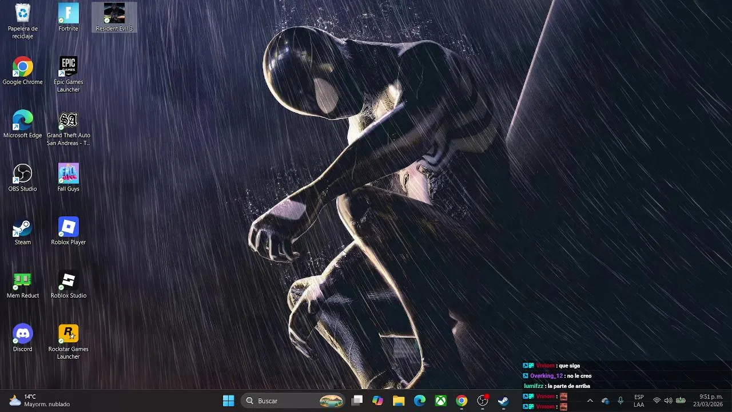Open the Xbox app on taskbar
This screenshot has height=412, width=732.
tap(440, 401)
